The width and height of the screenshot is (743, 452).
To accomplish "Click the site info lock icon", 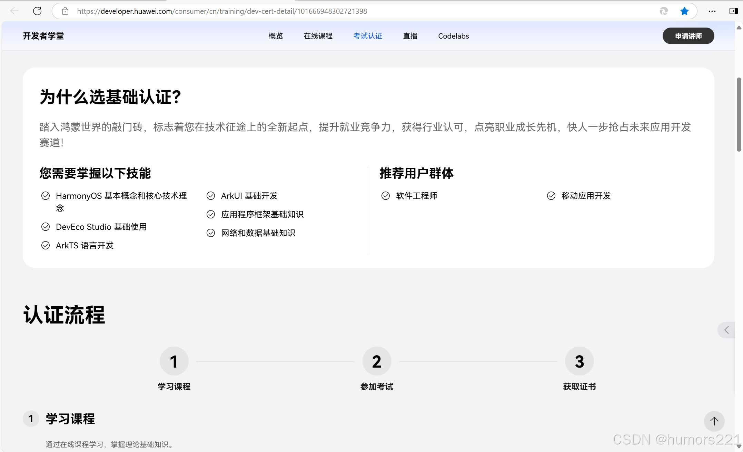I will [65, 11].
